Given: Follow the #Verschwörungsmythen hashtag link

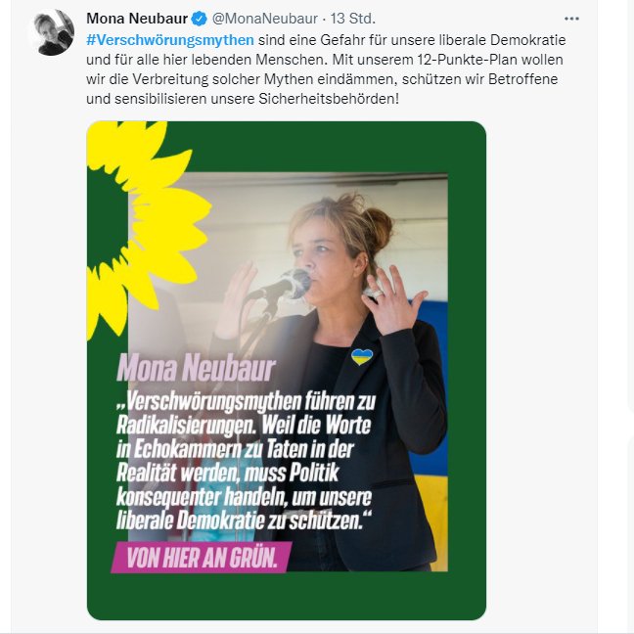Looking at the screenshot, I should click(170, 40).
